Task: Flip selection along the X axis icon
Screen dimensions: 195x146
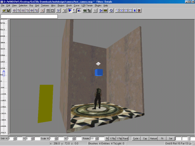Action: coord(14,11)
